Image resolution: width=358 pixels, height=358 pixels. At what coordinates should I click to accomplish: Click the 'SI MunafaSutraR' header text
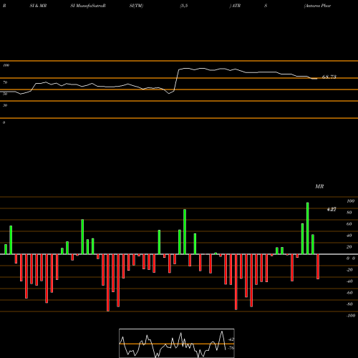click(x=88, y=6)
